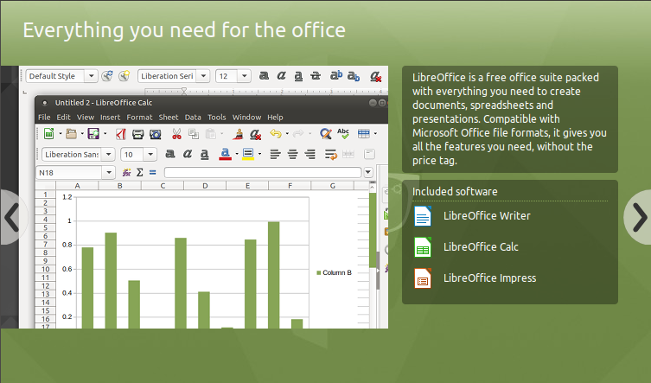The height and width of the screenshot is (383, 651).
Task: Click the LibreOffice Calc icon
Action: pyautogui.click(x=422, y=247)
